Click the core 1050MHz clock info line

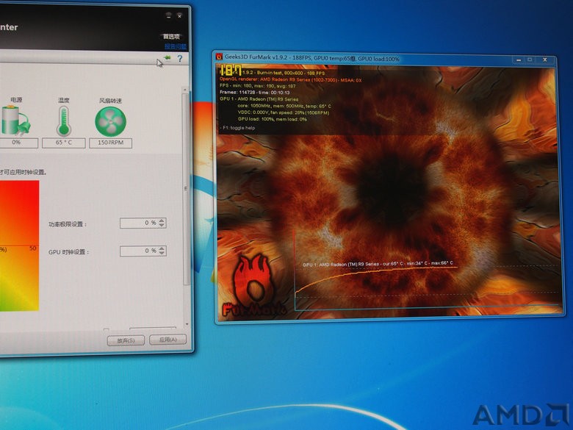coord(284,106)
